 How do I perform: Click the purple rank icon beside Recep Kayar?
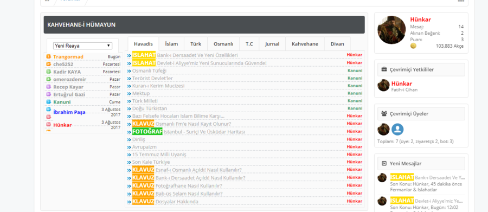(x=48, y=87)
